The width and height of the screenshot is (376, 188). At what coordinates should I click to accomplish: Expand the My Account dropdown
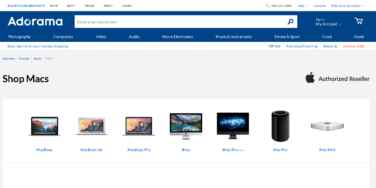pyautogui.click(x=328, y=24)
